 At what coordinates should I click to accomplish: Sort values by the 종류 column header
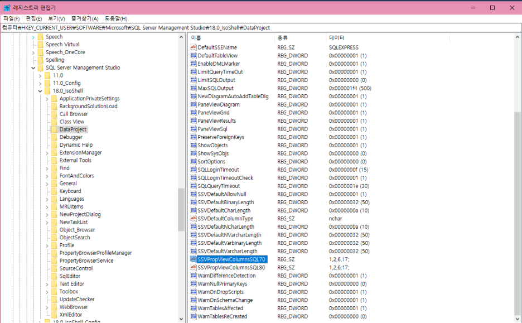tap(300, 38)
